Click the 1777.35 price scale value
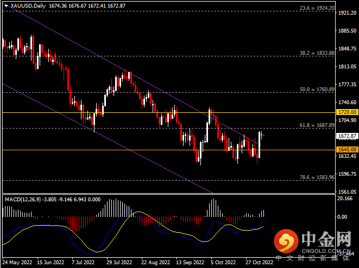This screenshot has height=268, width=359. point(348,85)
